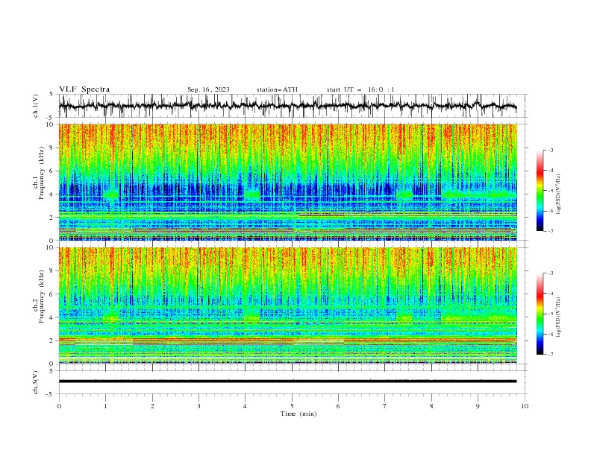Click time axis tick label "7"
This screenshot has width=591, height=456.
pyautogui.click(x=385, y=406)
